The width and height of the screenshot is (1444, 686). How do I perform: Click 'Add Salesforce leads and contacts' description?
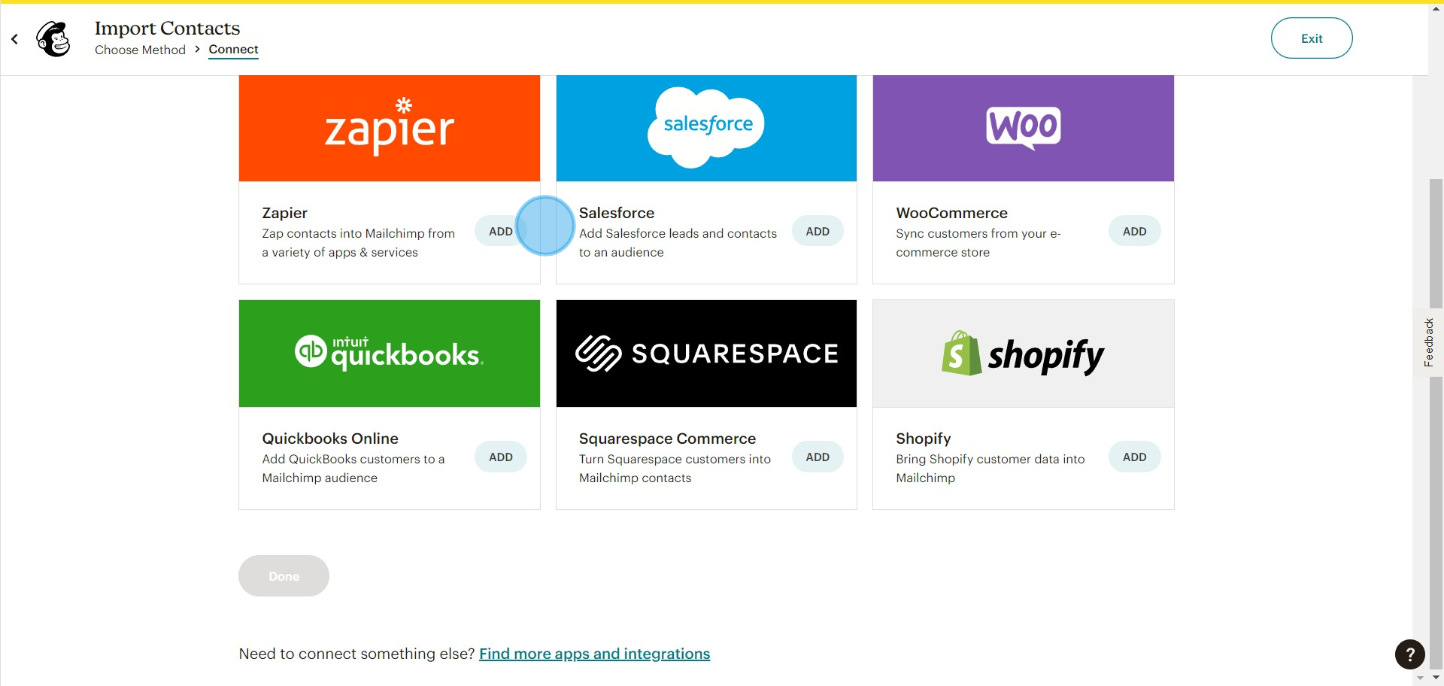(x=678, y=243)
